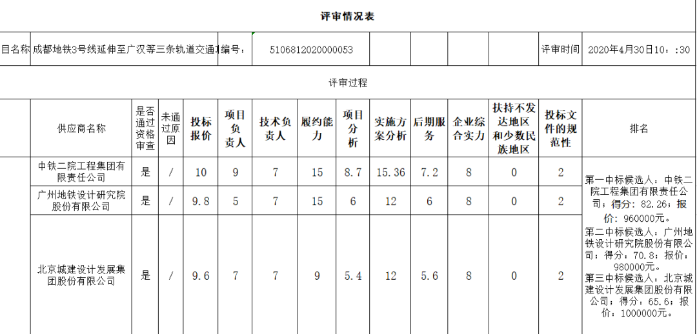Select 项目负责人 score 5 for 广州地铁

pos(235,201)
